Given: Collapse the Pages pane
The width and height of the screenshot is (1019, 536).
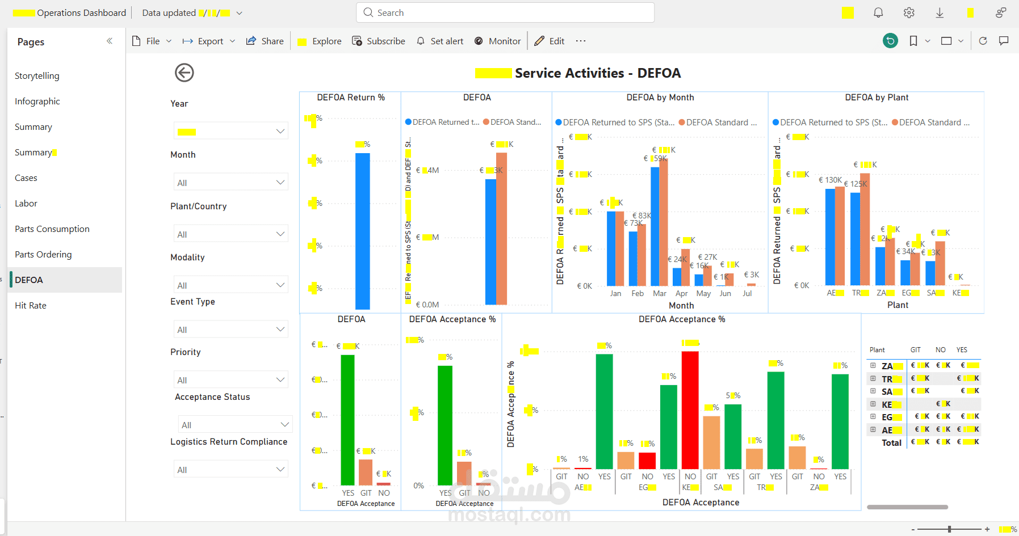Looking at the screenshot, I should pyautogui.click(x=110, y=41).
